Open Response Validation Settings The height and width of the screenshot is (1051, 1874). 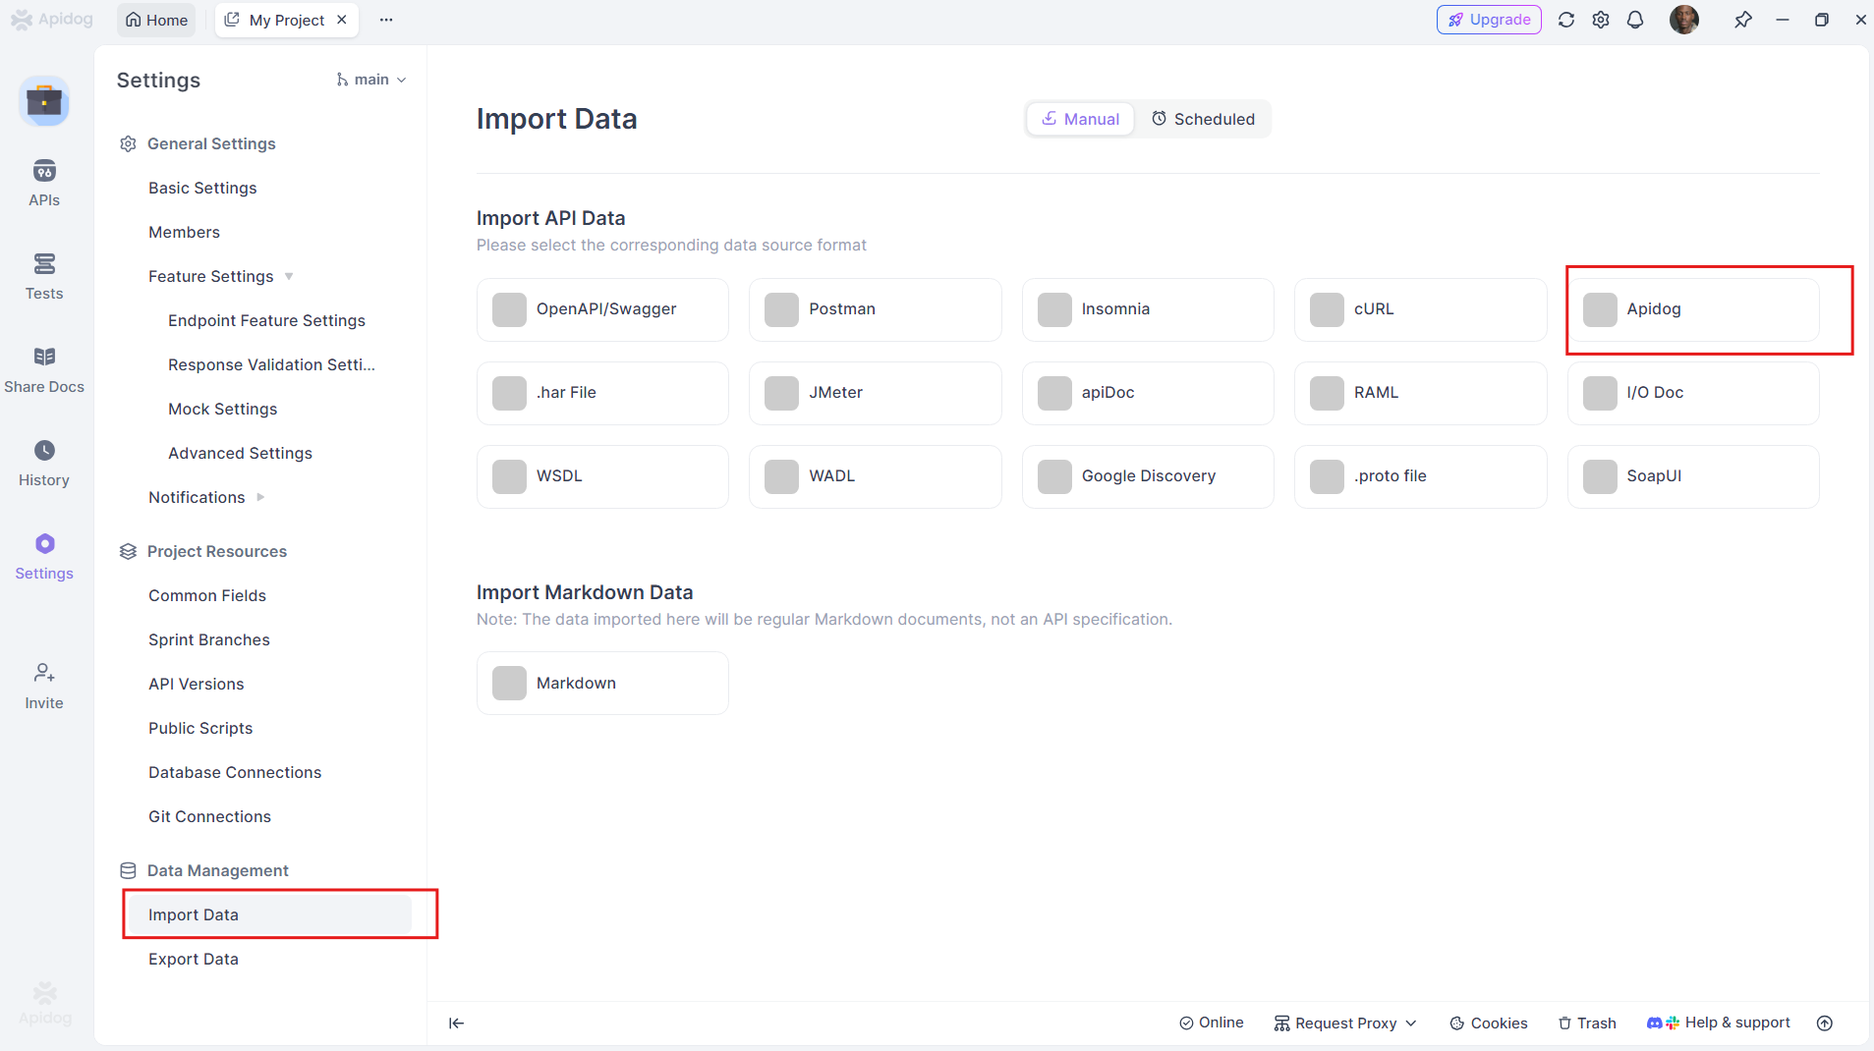[271, 364]
